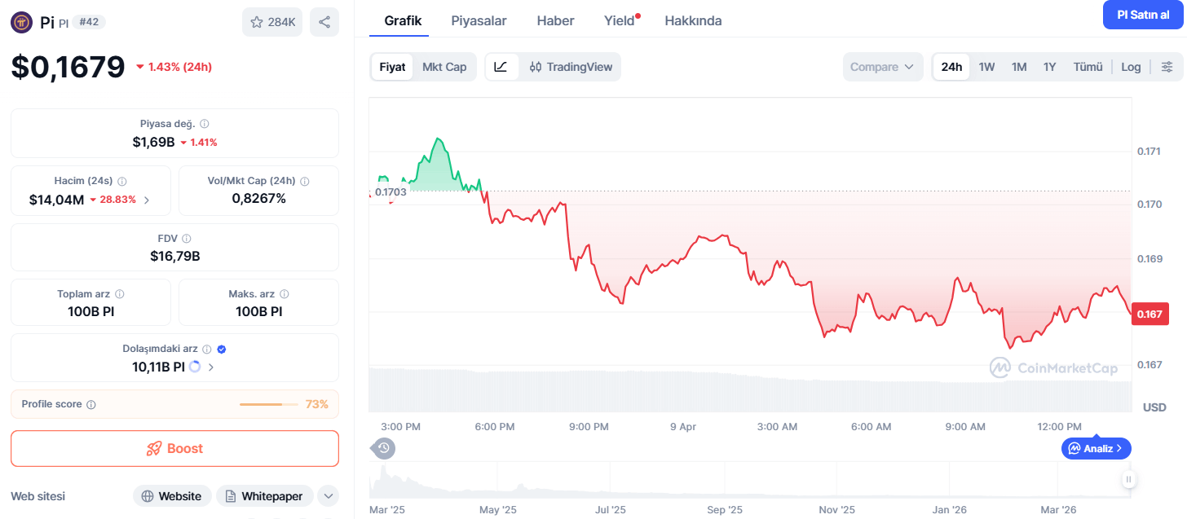Click the Boost button
The image size is (1187, 519).
pyautogui.click(x=174, y=448)
